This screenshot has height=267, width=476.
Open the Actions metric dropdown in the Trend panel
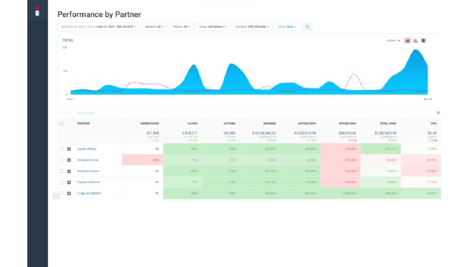tap(393, 40)
